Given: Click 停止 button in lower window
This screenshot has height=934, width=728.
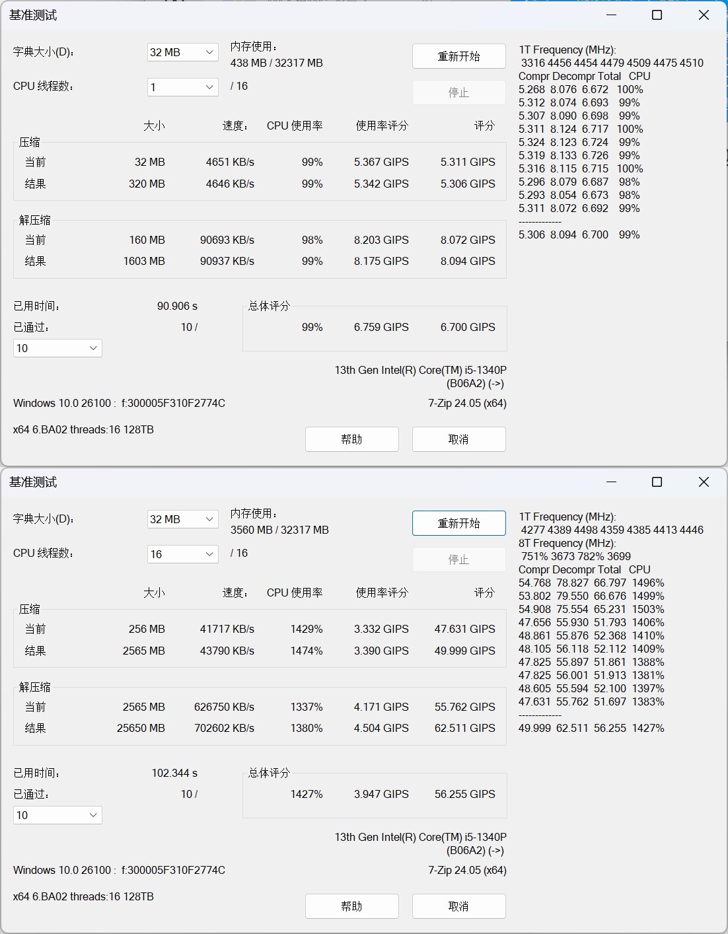Looking at the screenshot, I should (x=459, y=559).
